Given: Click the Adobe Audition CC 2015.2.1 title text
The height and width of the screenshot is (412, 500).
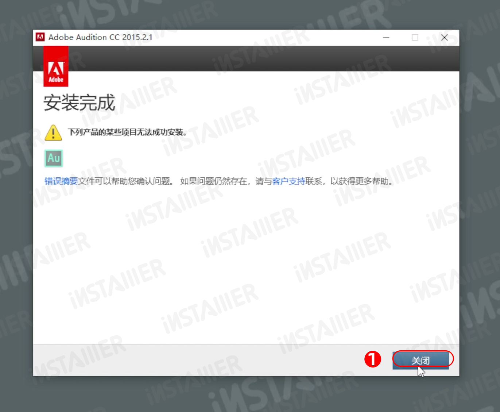Looking at the screenshot, I should pos(100,37).
